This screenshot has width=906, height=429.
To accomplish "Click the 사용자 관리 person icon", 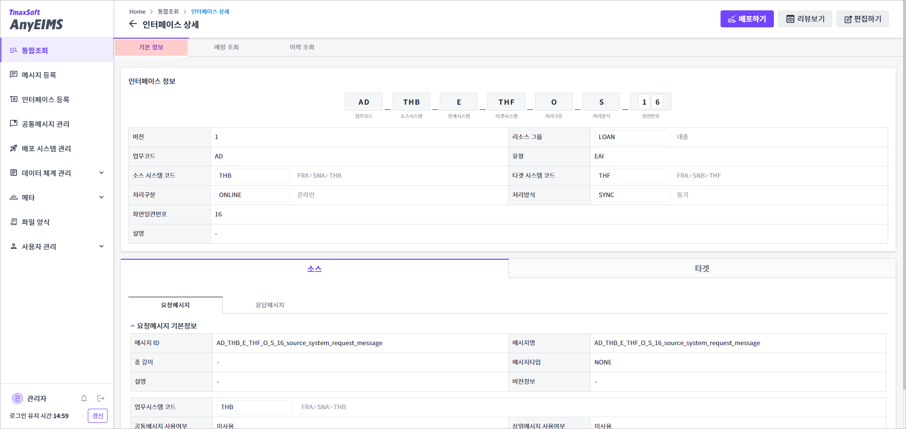I will (x=14, y=247).
